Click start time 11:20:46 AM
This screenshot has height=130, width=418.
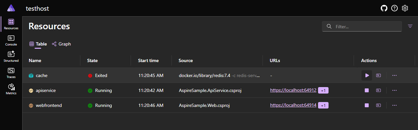(x=151, y=105)
